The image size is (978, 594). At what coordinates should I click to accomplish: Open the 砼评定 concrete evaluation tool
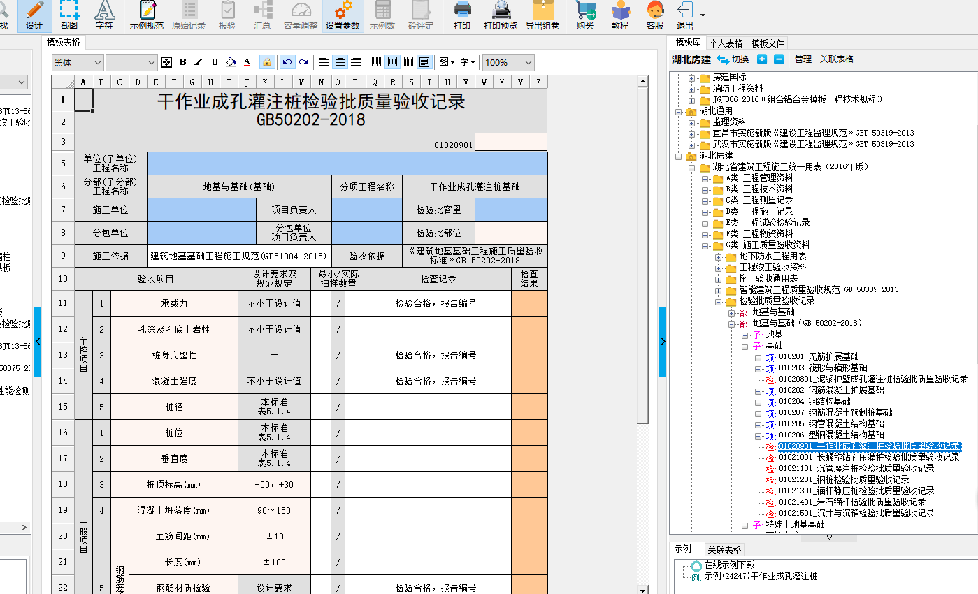[x=420, y=16]
